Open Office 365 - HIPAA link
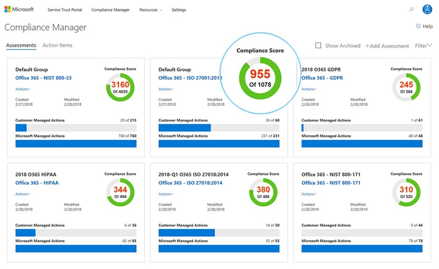Viewport: 439px width, 269px height. coord(37,183)
